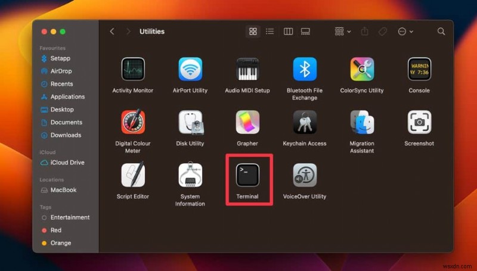Select the Script Editor icon

pyautogui.click(x=133, y=175)
